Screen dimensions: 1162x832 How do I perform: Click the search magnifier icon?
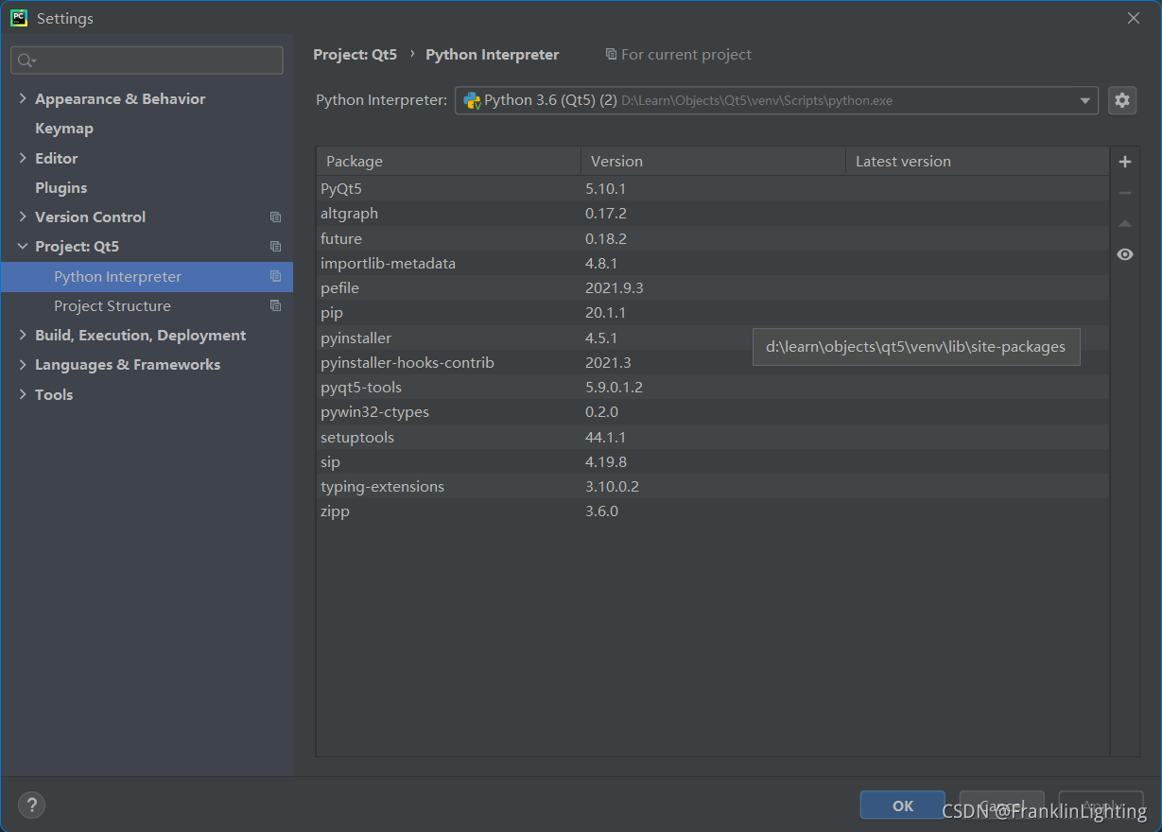tap(26, 61)
